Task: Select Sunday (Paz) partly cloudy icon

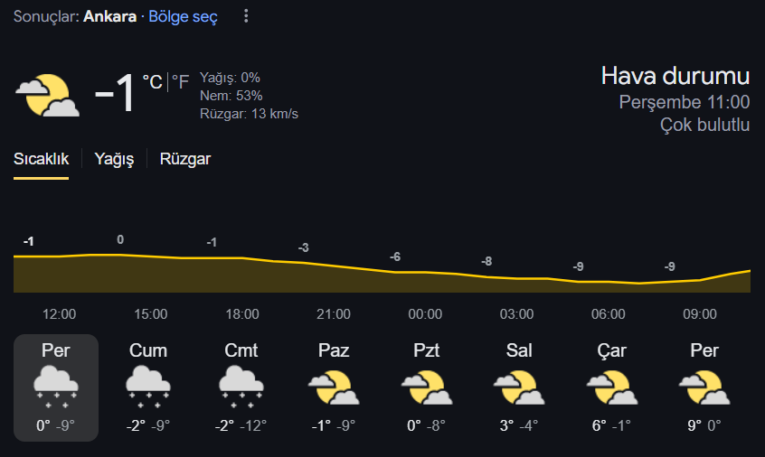Action: click(x=334, y=387)
